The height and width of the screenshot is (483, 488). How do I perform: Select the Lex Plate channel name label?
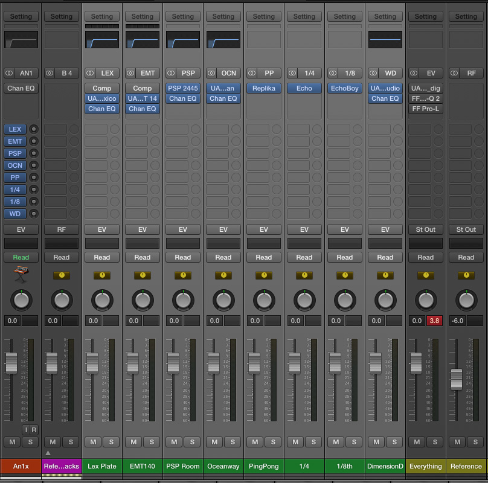(x=102, y=466)
